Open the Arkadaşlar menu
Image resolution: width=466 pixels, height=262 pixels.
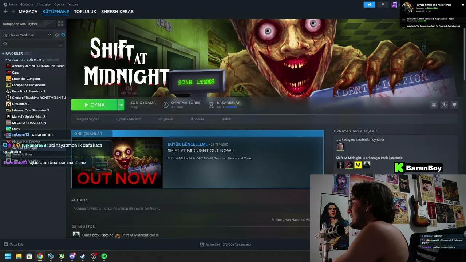tap(44, 5)
